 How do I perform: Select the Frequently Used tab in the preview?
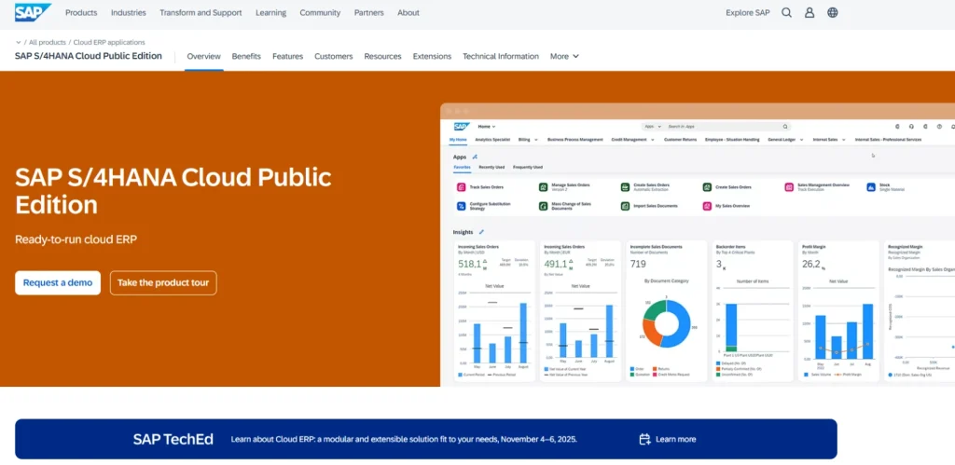(528, 167)
